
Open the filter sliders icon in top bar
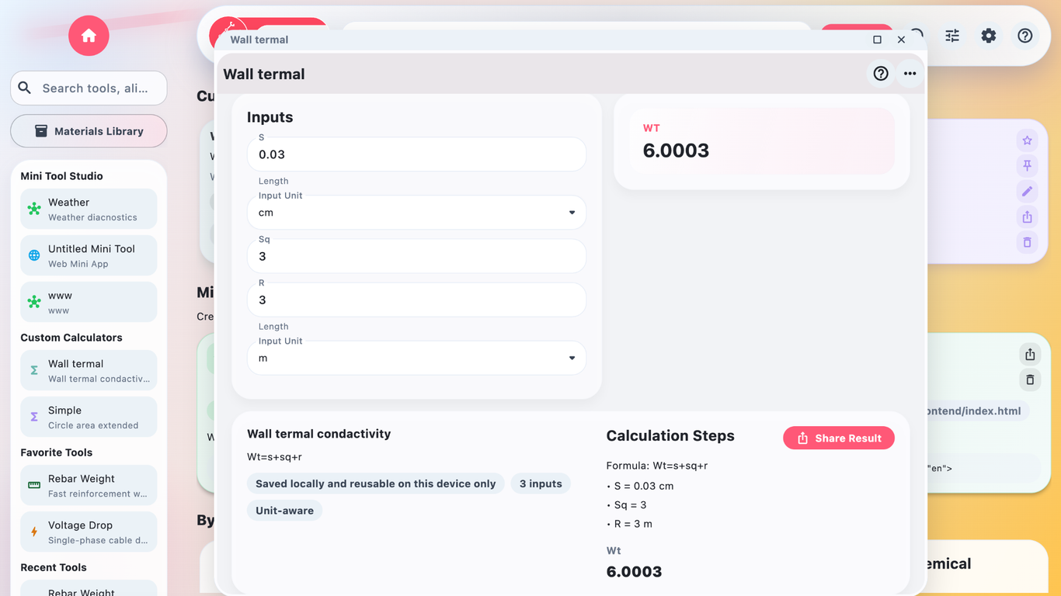coord(951,35)
